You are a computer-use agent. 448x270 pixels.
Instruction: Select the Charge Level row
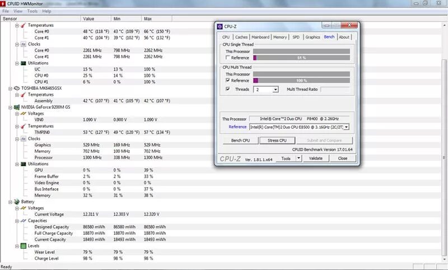pyautogui.click(x=221, y=258)
